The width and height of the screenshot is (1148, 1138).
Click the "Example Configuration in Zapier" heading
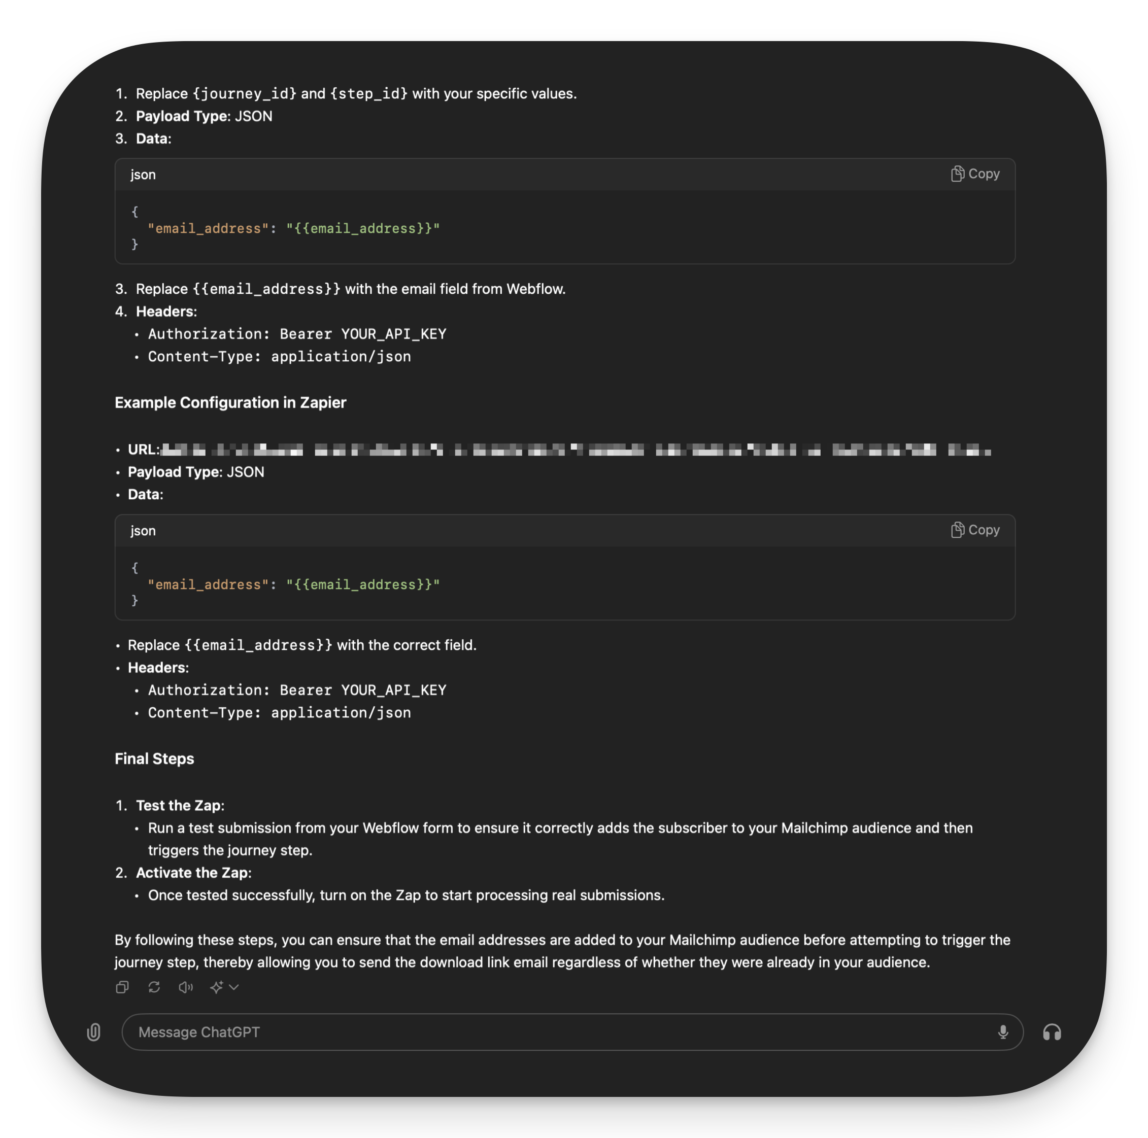(230, 403)
